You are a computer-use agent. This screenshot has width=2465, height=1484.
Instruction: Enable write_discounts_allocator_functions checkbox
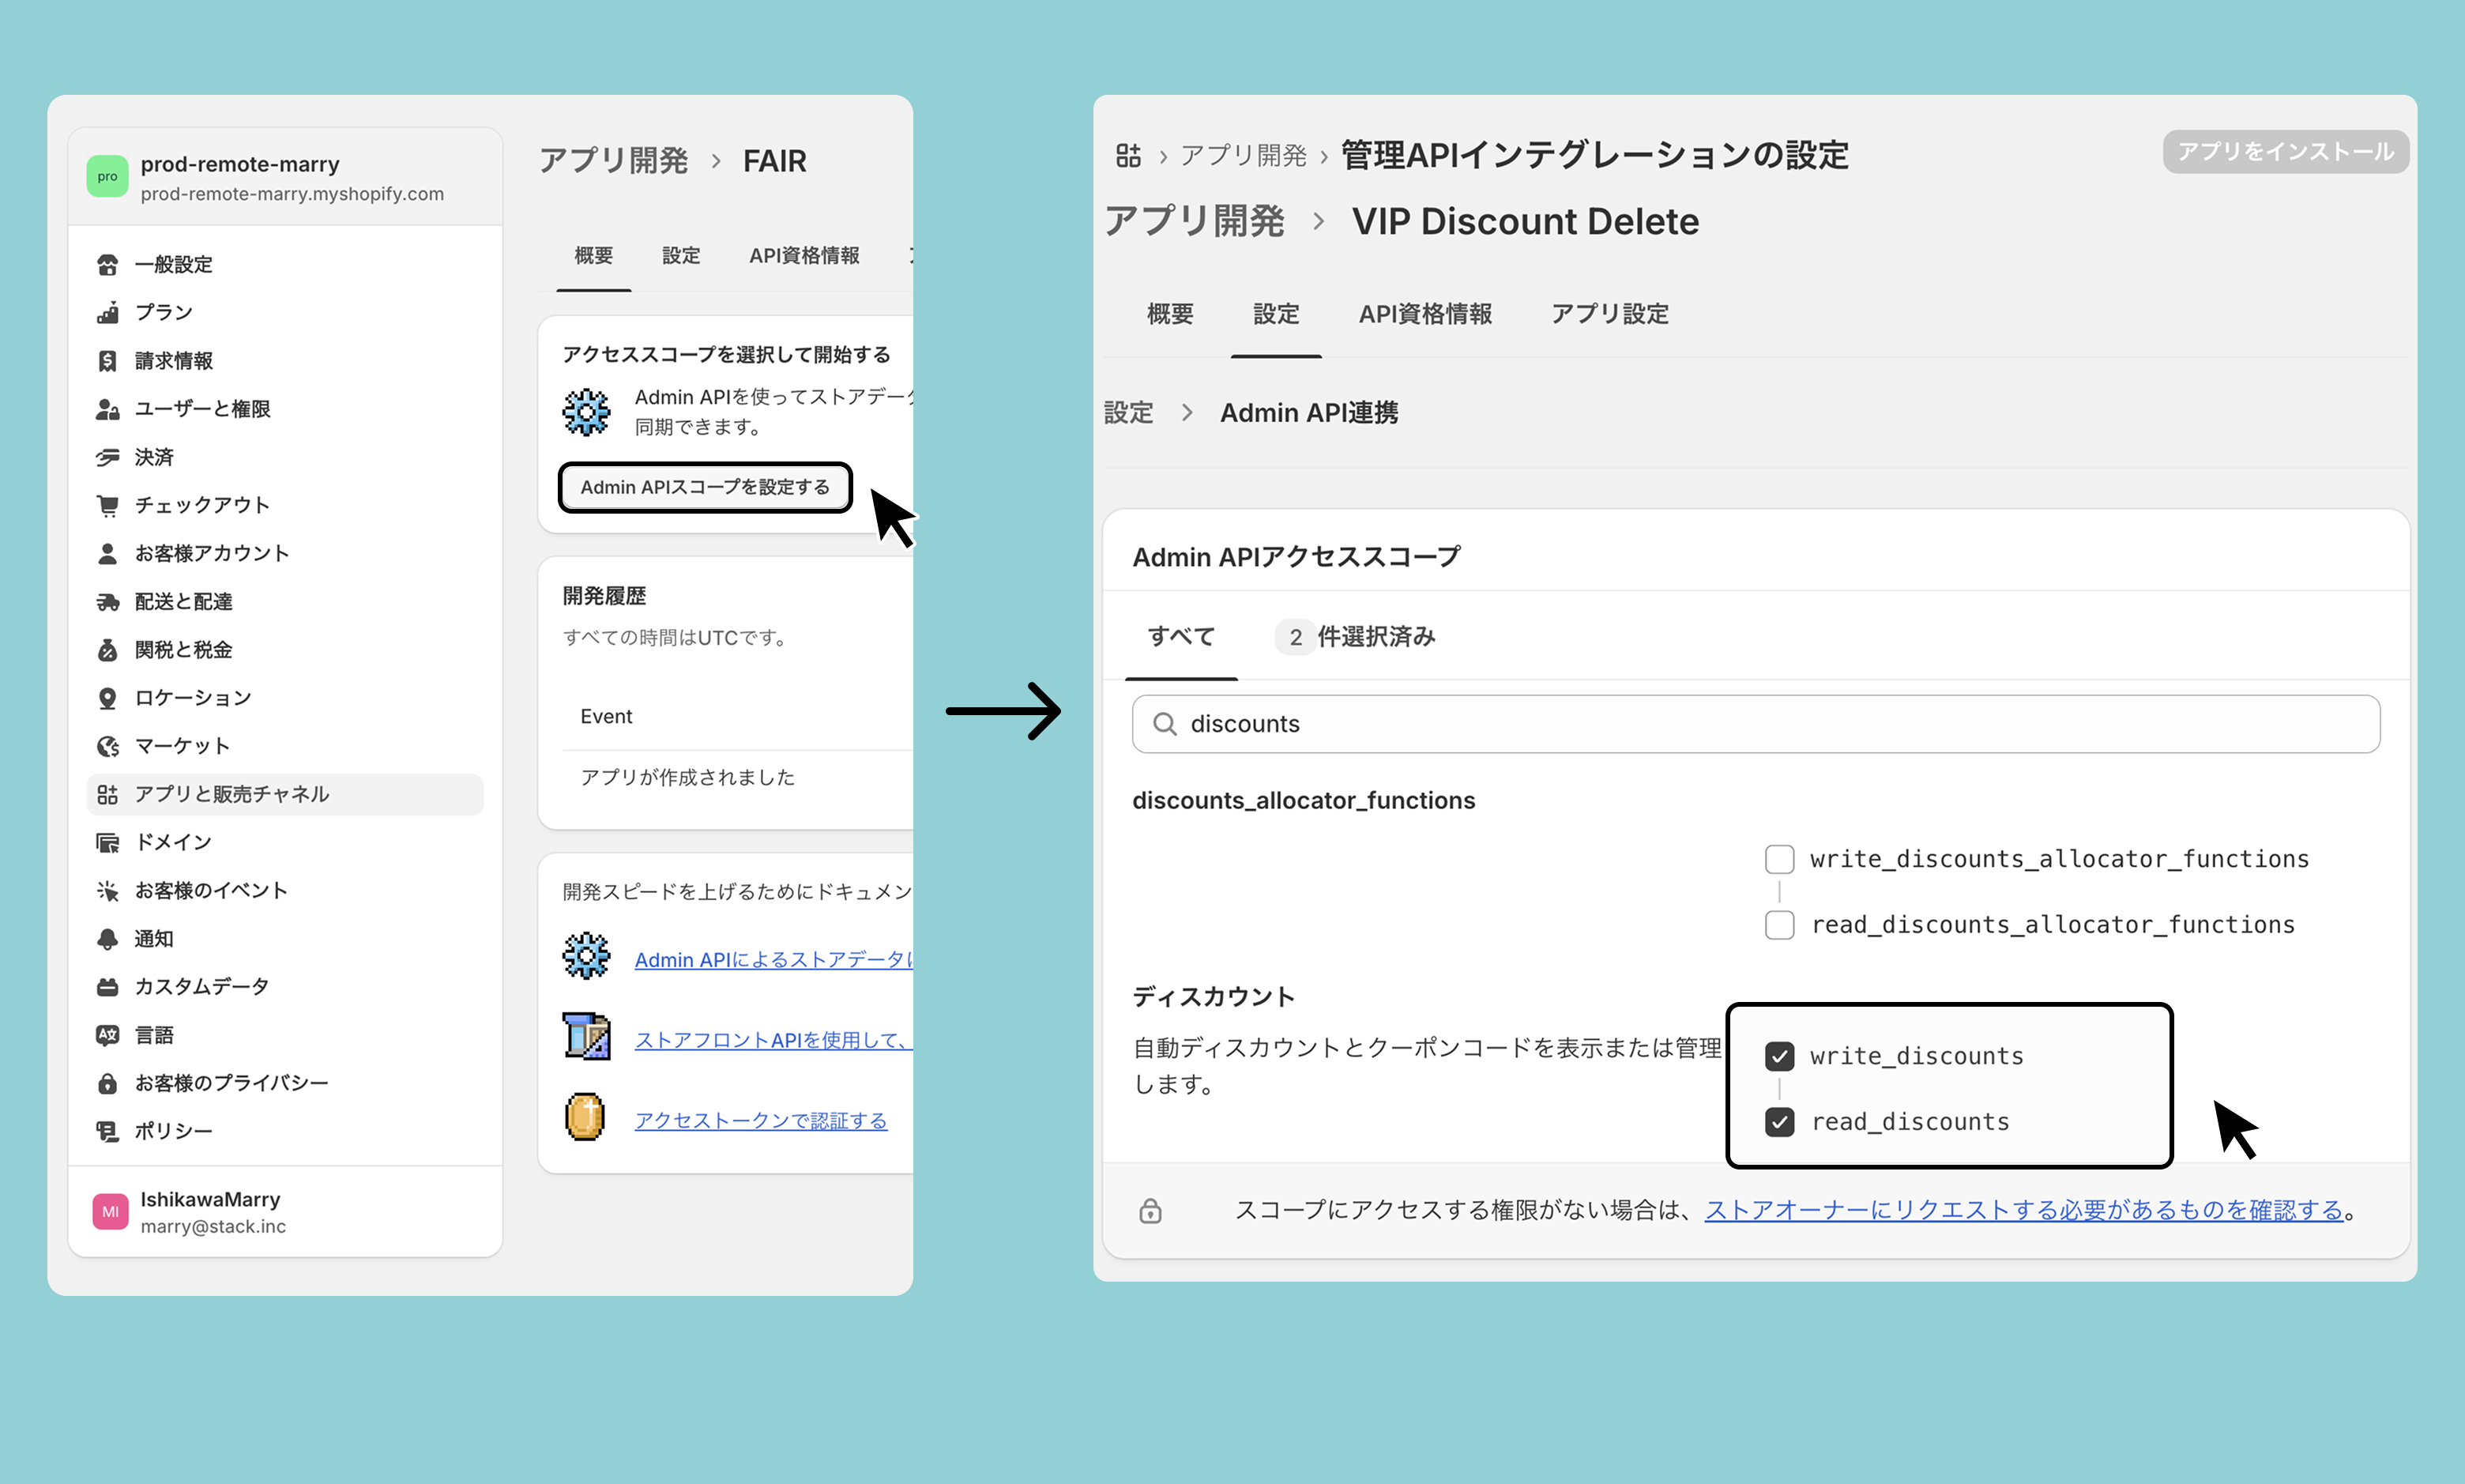1779,859
